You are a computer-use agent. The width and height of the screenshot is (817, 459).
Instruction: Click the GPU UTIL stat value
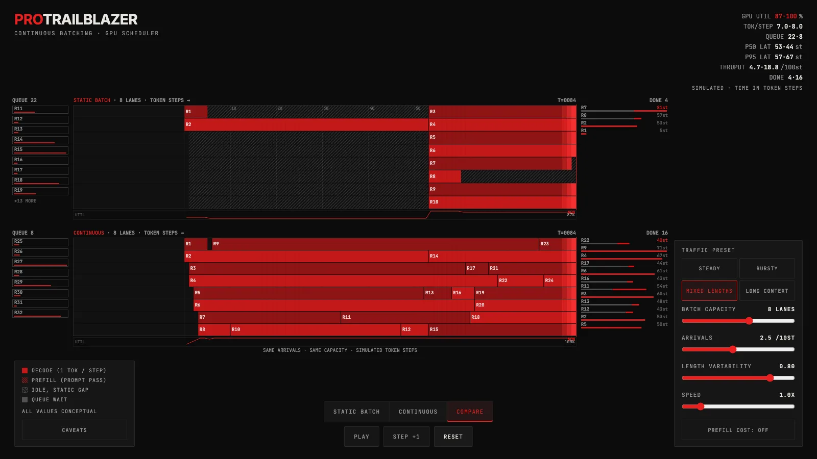click(x=786, y=16)
